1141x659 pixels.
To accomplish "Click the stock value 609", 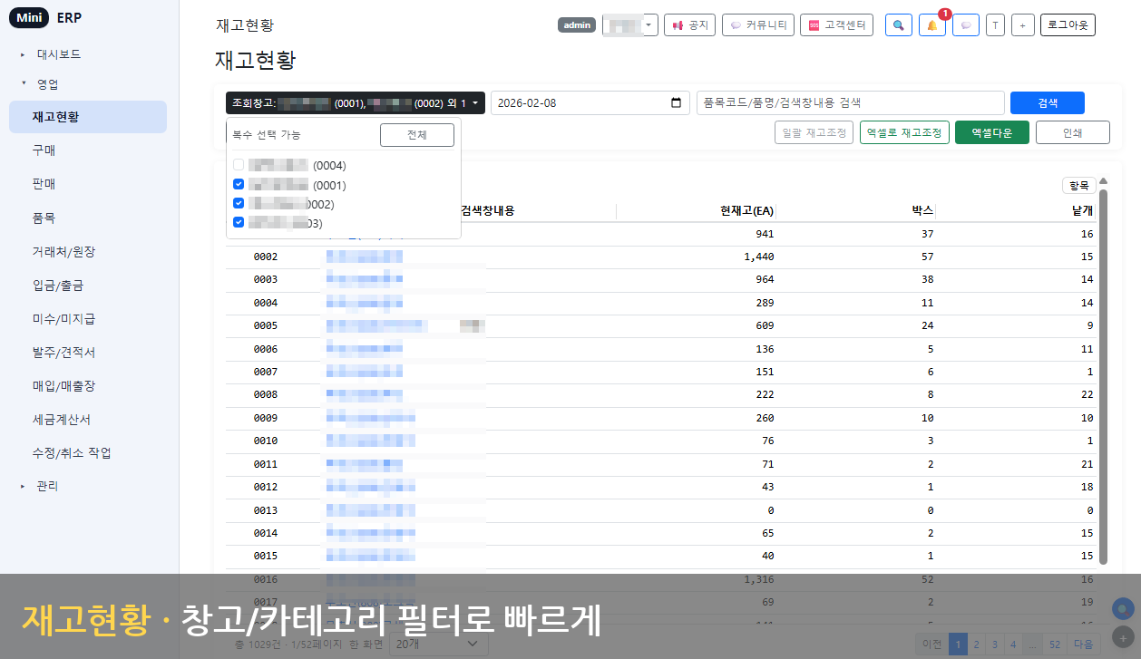I will point(765,325).
